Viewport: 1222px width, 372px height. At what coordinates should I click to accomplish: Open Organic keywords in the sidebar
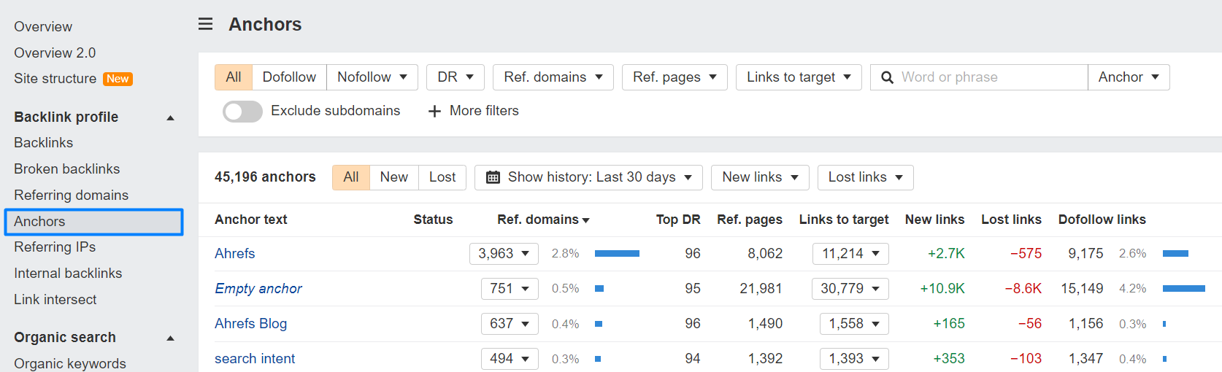tap(70, 363)
